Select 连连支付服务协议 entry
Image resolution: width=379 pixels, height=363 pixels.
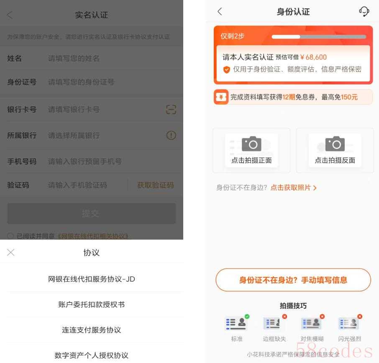point(91,330)
